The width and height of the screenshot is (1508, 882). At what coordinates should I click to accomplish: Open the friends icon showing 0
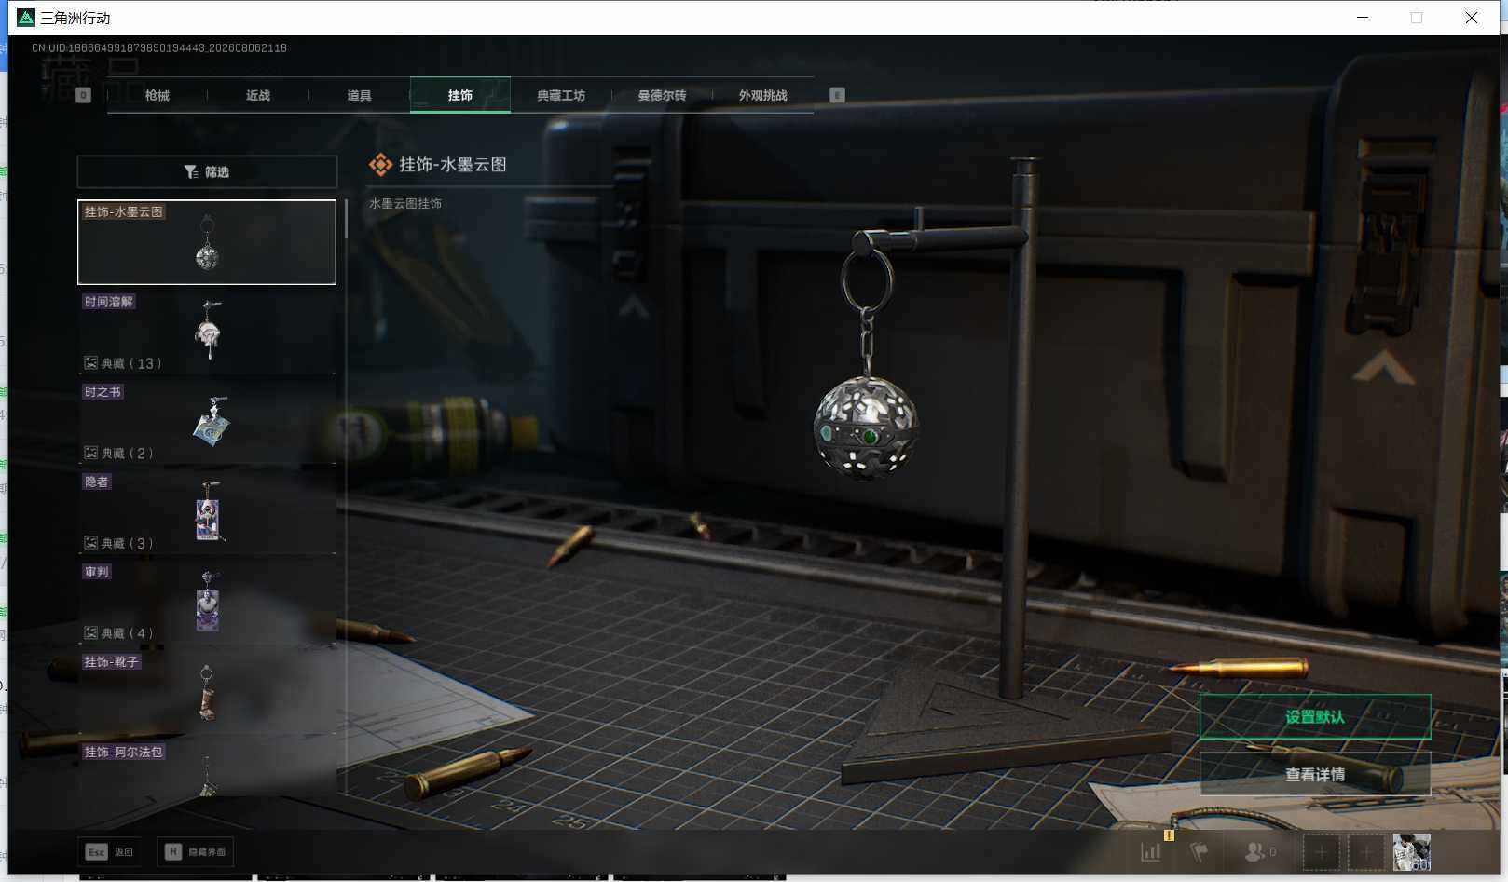1259,851
